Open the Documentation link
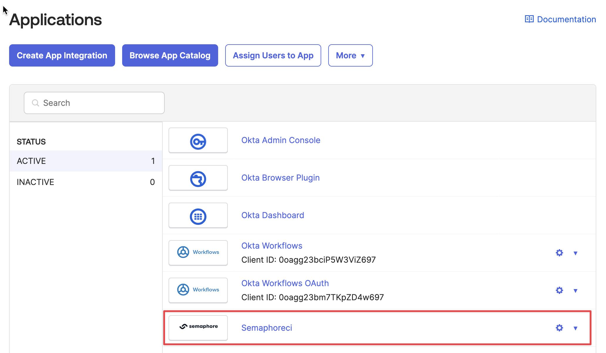 (x=560, y=19)
